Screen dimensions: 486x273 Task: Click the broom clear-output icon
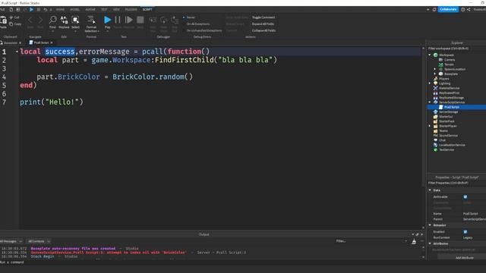coord(414,241)
